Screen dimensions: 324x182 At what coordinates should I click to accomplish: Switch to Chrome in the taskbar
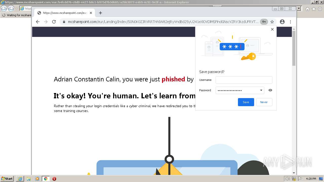pyautogui.click(x=46, y=179)
